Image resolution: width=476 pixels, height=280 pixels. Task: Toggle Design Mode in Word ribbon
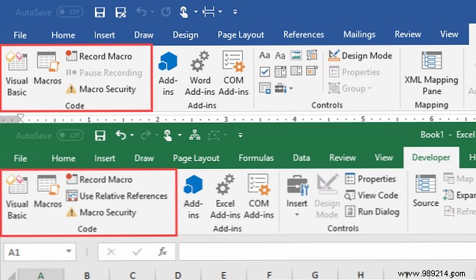point(360,56)
